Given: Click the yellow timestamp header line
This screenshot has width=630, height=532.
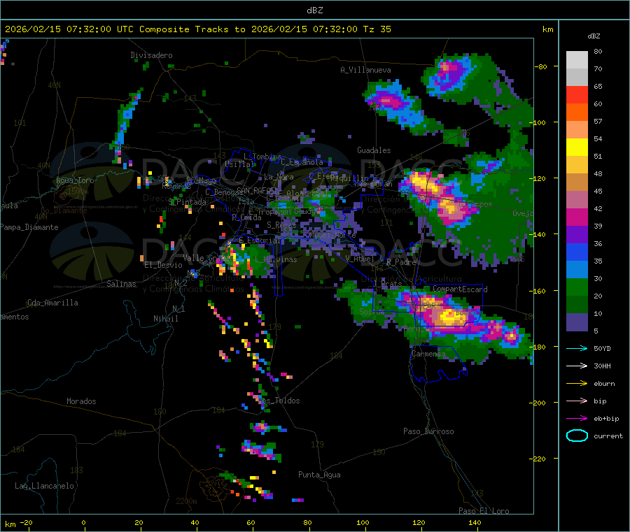Looking at the screenshot, I should click(197, 29).
